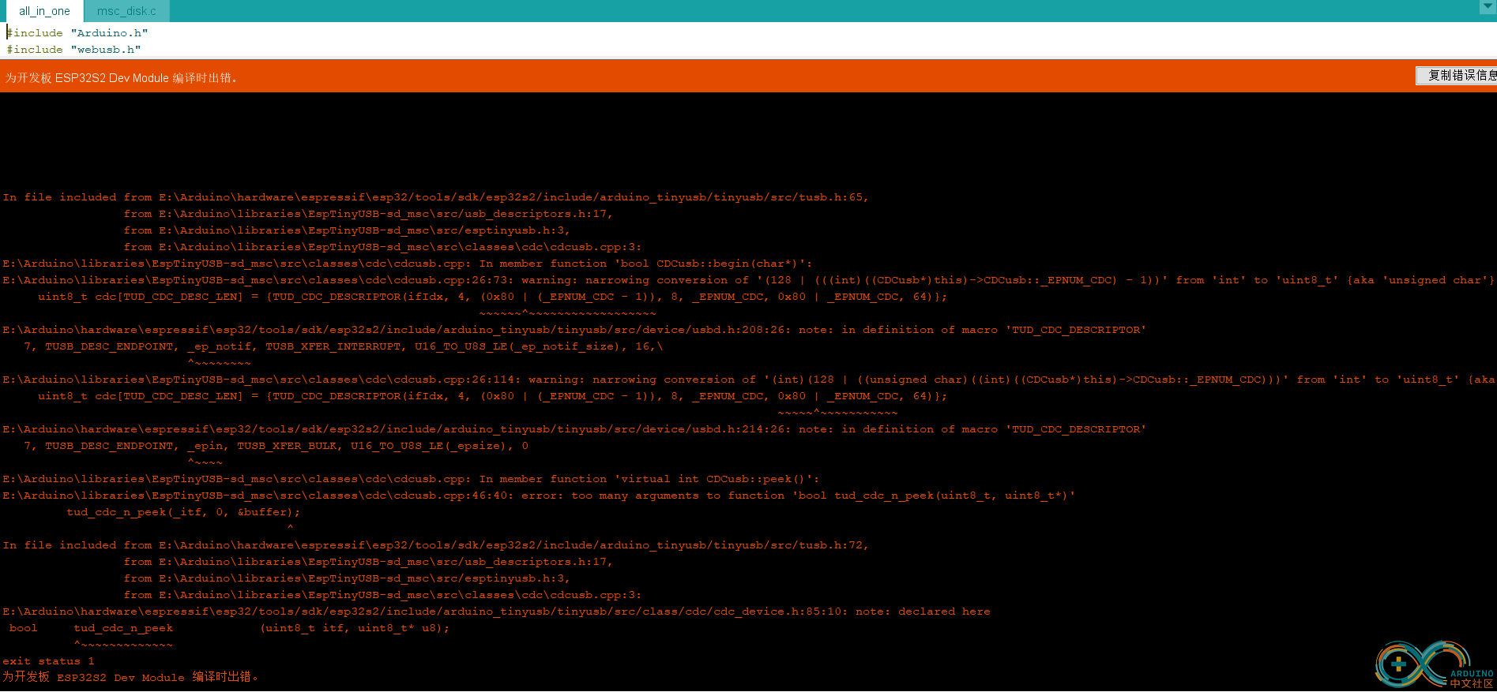Screen dimensions: 1497x692
Task: Open the tab menu dropdown arrow
Action: 1486,7
